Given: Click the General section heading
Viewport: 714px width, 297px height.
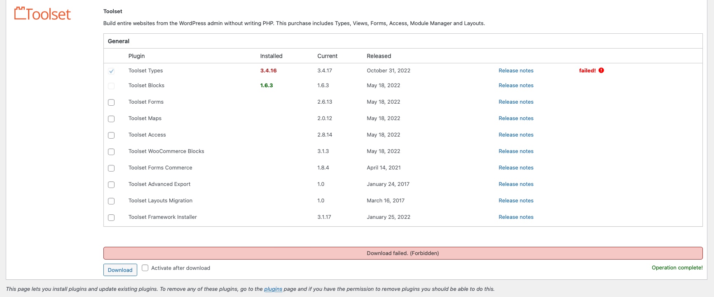Looking at the screenshot, I should [x=119, y=41].
